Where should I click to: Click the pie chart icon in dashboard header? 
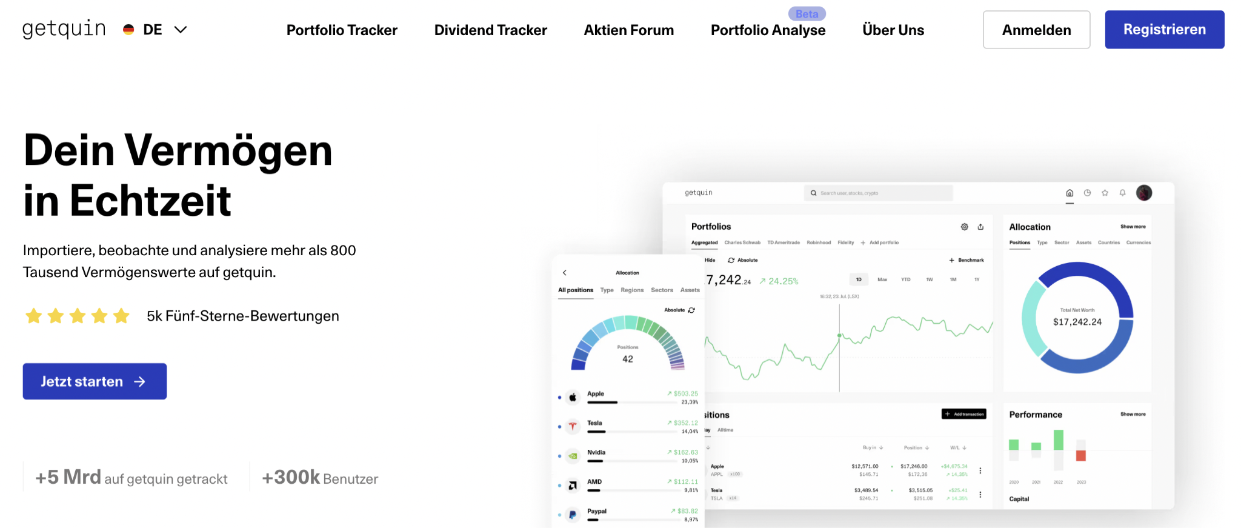tap(1087, 193)
